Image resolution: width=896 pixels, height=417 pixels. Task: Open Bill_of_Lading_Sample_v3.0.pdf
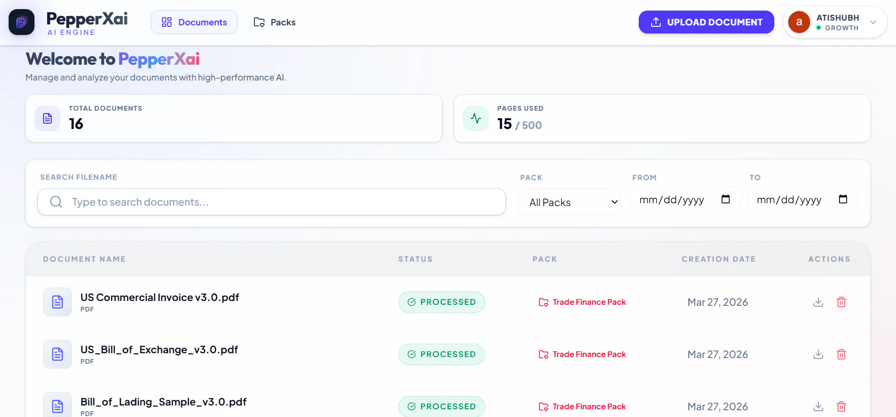(163, 402)
